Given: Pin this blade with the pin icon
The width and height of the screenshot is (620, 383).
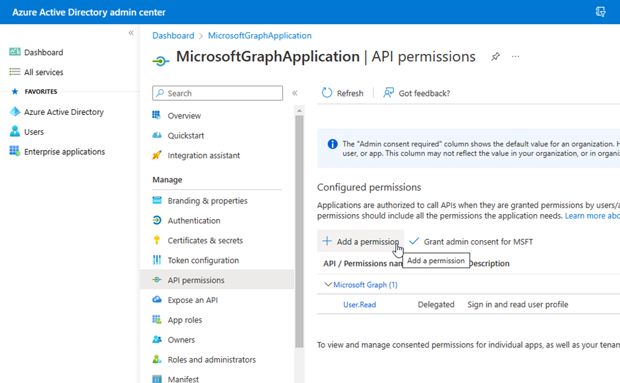Looking at the screenshot, I should 495,57.
